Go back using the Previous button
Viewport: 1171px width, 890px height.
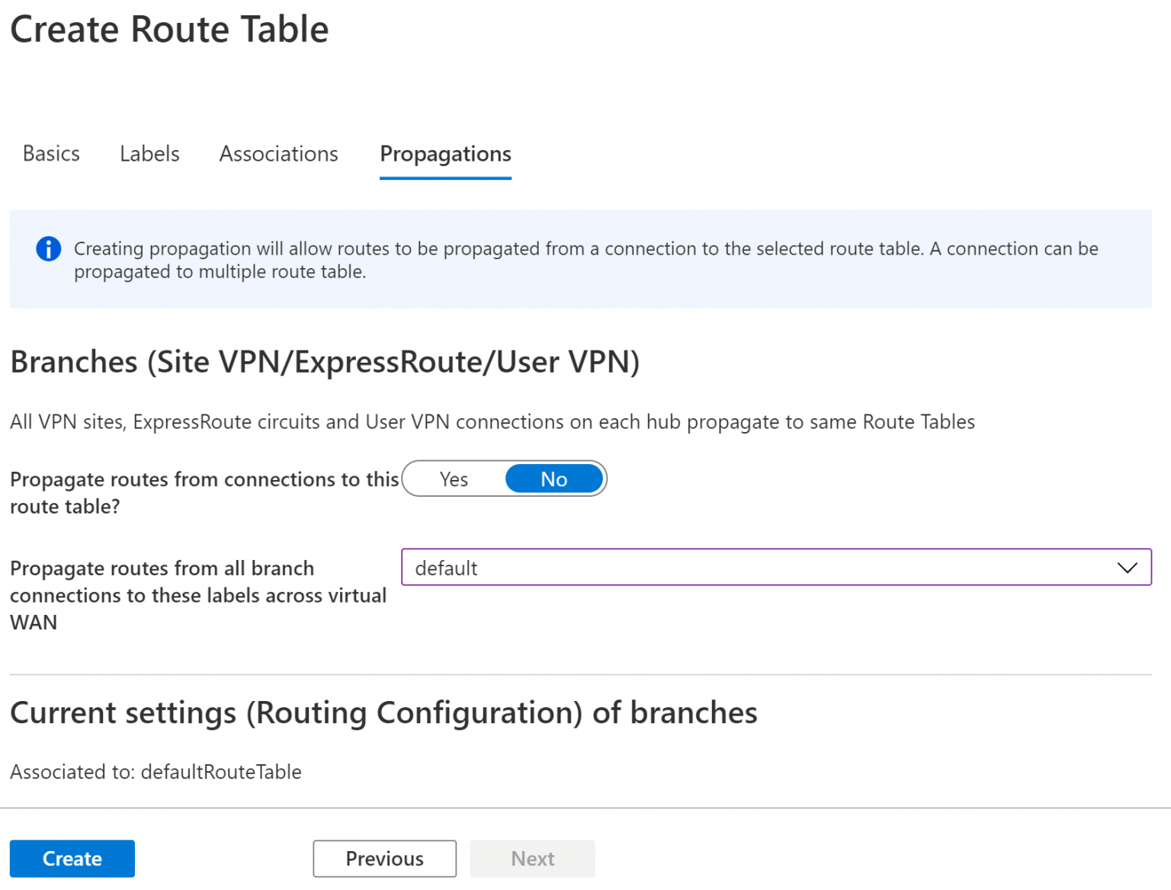coord(384,858)
